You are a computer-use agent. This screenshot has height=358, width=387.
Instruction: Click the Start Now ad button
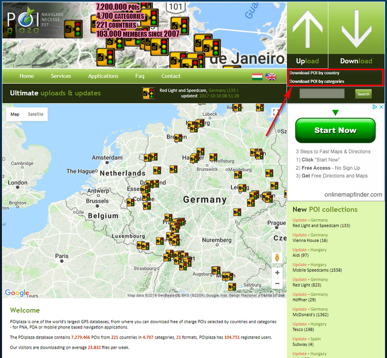click(x=335, y=130)
